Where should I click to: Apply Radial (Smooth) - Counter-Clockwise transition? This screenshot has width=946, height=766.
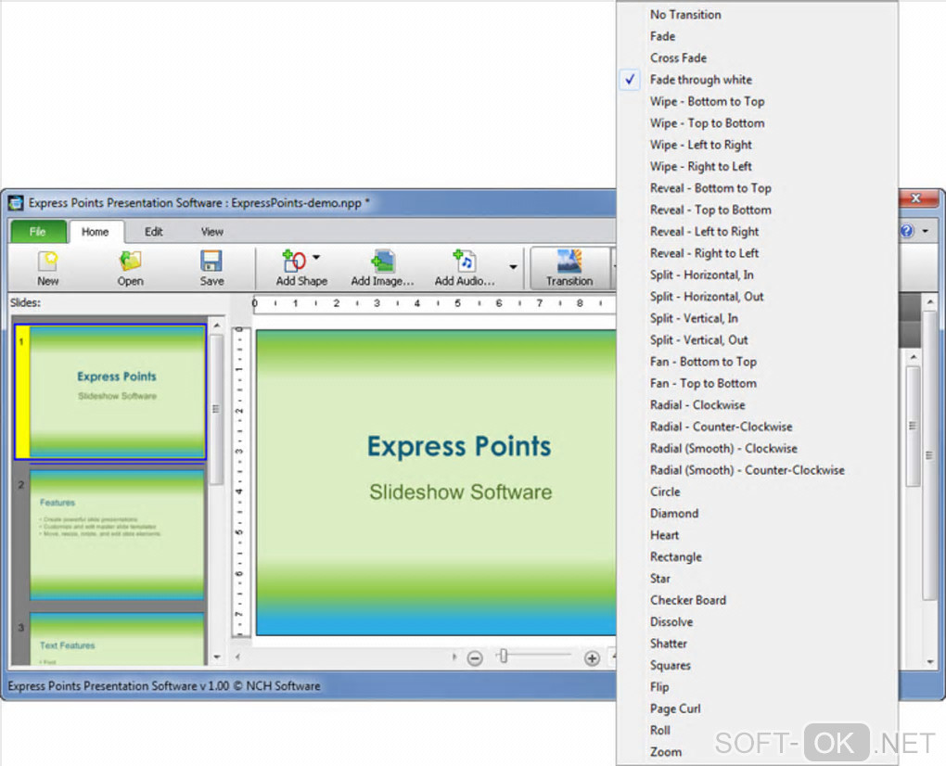(757, 470)
